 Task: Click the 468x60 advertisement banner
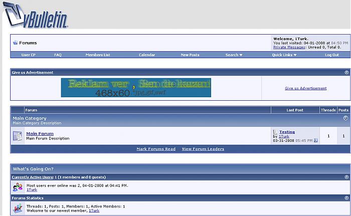[x=136, y=88]
